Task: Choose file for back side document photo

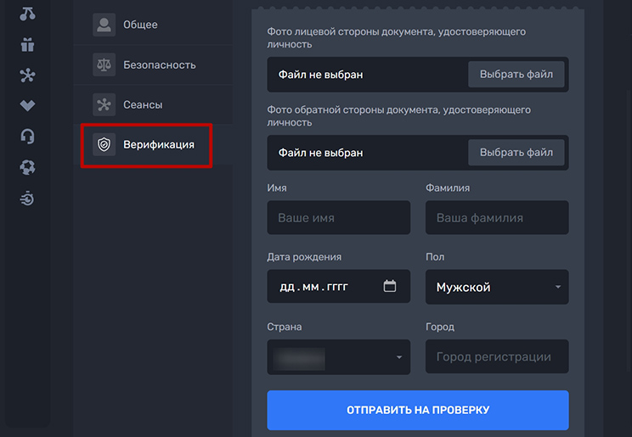Action: [x=516, y=152]
